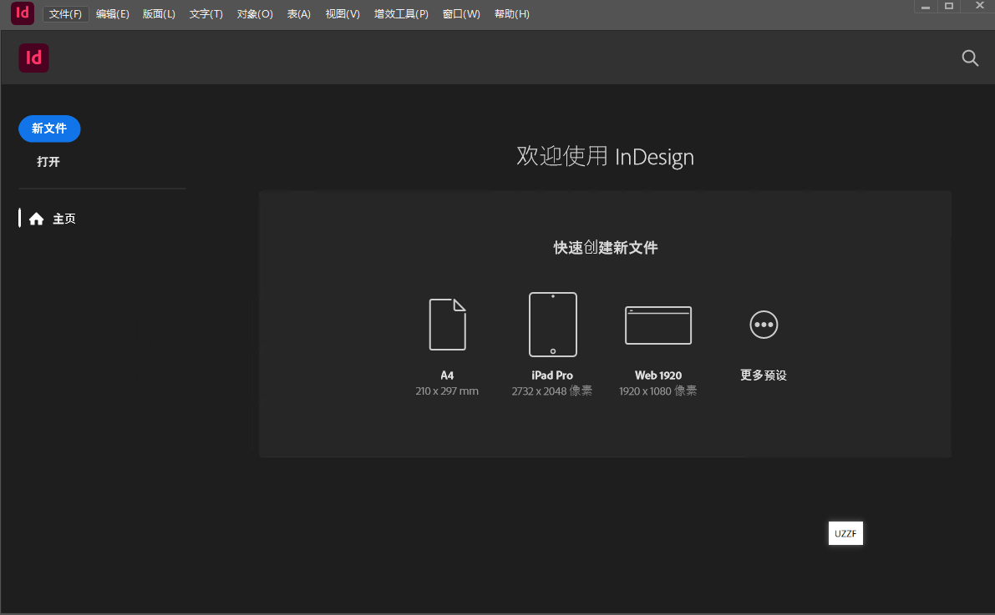The width and height of the screenshot is (995, 615).
Task: Click the large InDesign home logo icon
Action: (x=33, y=58)
